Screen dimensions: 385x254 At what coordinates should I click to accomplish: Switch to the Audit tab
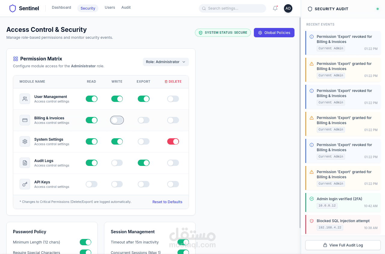tap(126, 8)
